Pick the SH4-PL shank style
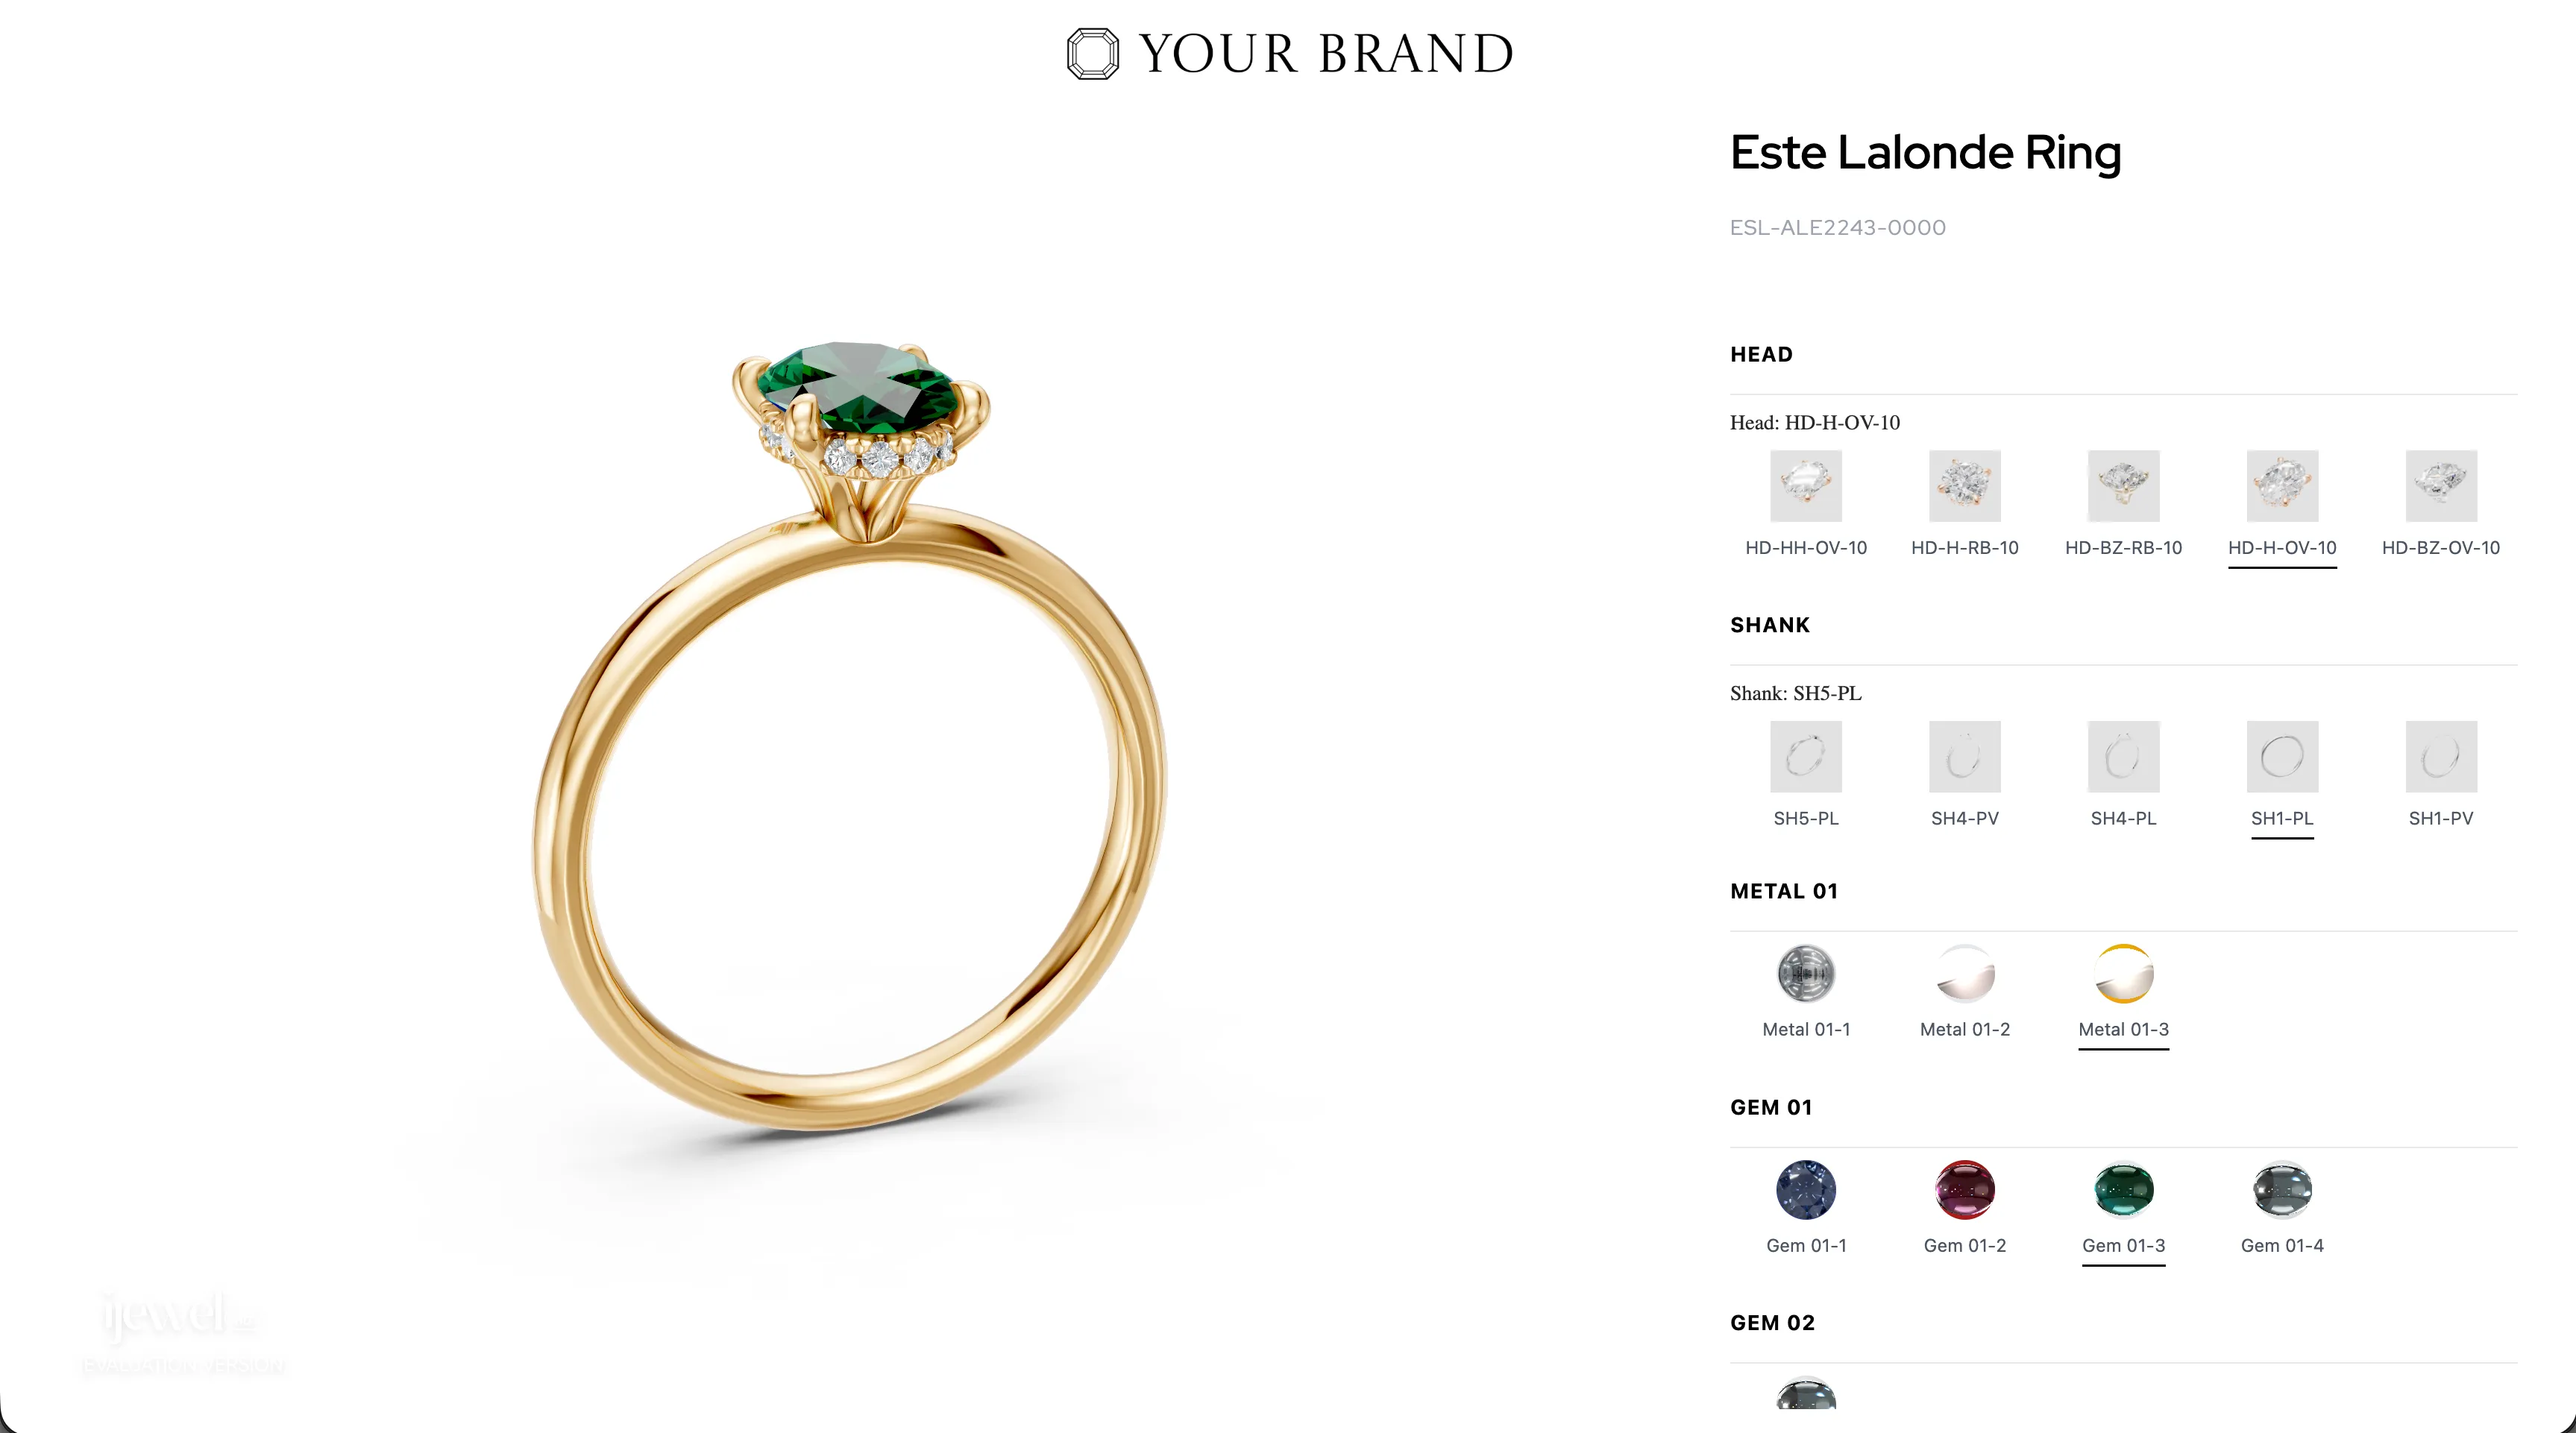 2124,757
